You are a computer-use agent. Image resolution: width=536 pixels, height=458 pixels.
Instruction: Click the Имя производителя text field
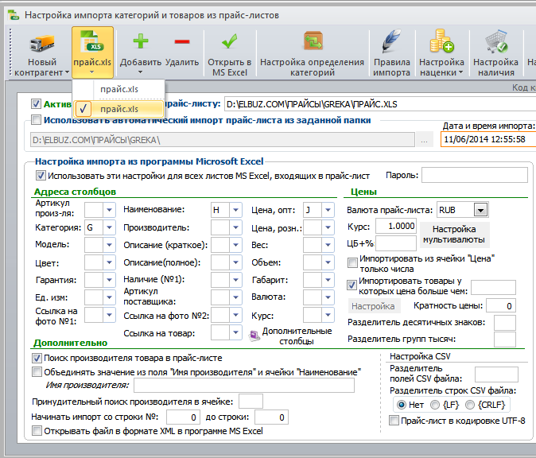[244, 386]
